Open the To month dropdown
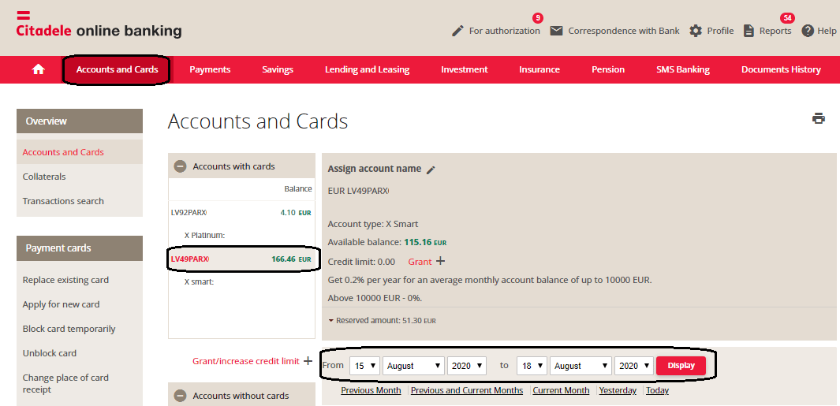Image resolution: width=840 pixels, height=406 pixels. coord(581,366)
